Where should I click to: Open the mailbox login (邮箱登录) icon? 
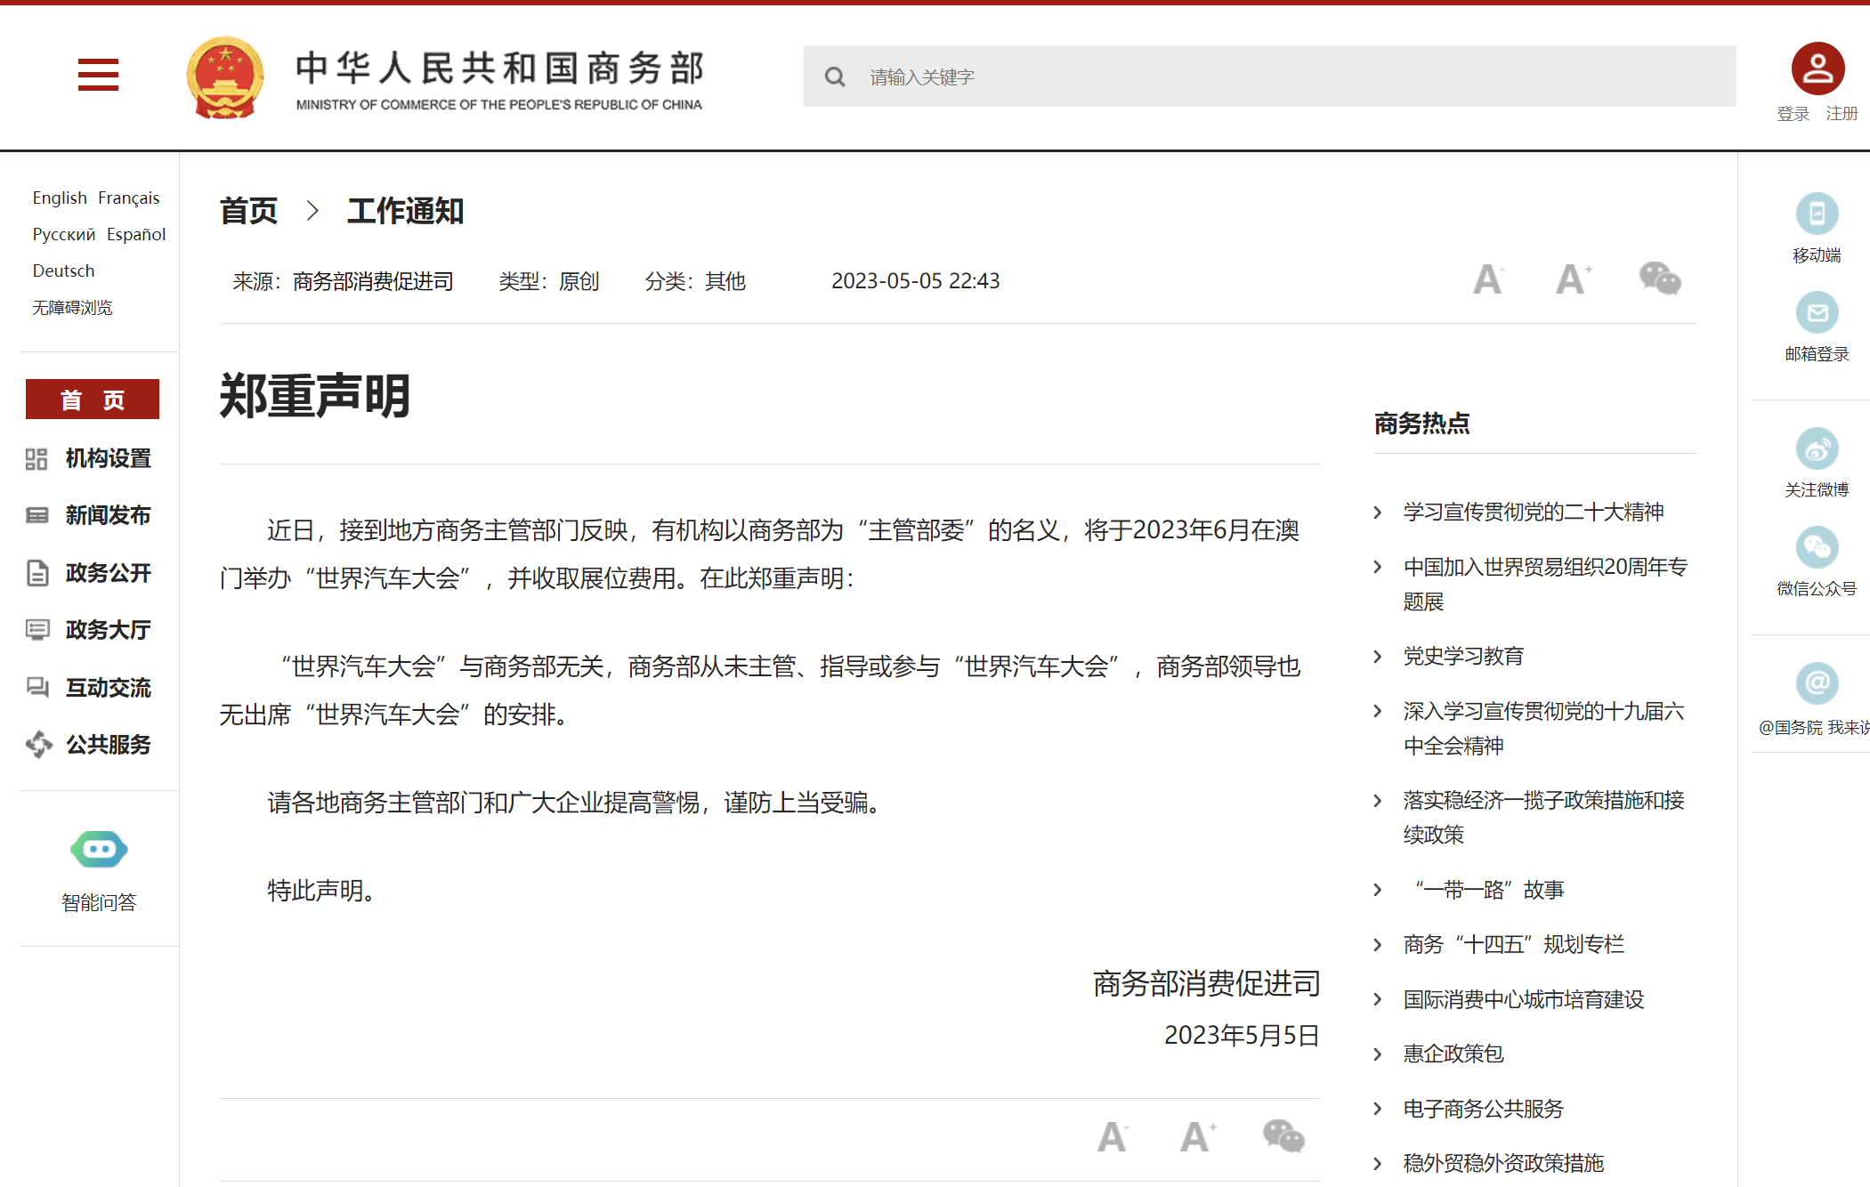click(x=1817, y=313)
